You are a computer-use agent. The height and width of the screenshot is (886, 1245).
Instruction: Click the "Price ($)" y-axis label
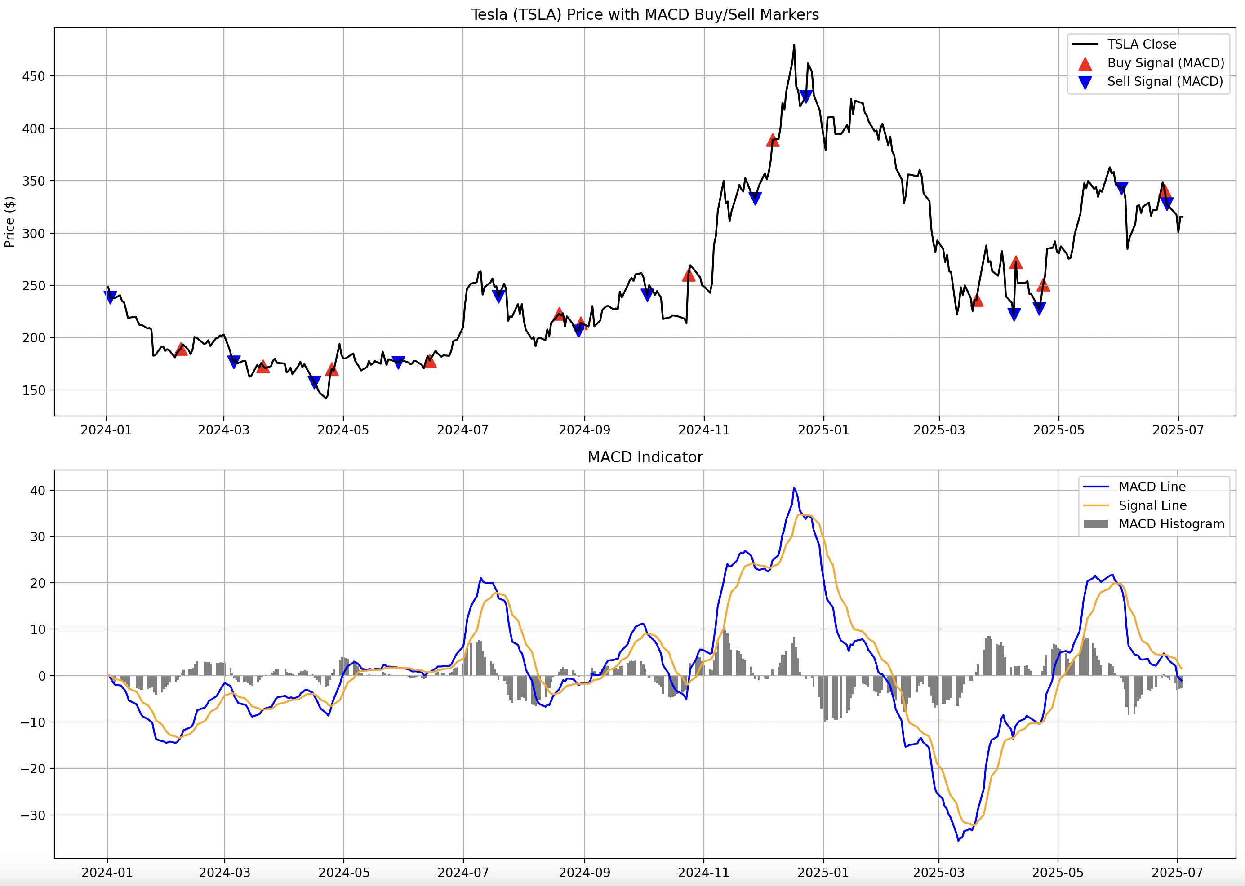tap(9, 221)
